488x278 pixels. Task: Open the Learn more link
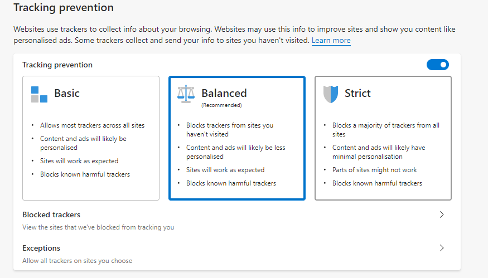click(331, 41)
